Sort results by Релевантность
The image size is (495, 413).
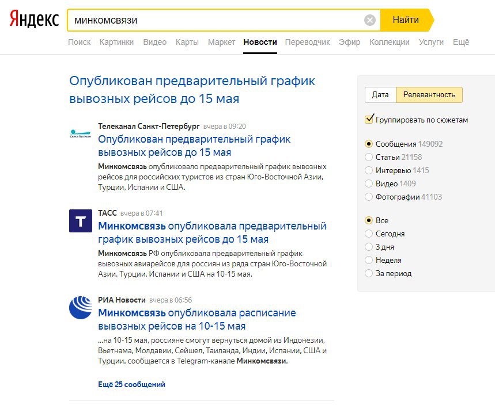pos(429,95)
